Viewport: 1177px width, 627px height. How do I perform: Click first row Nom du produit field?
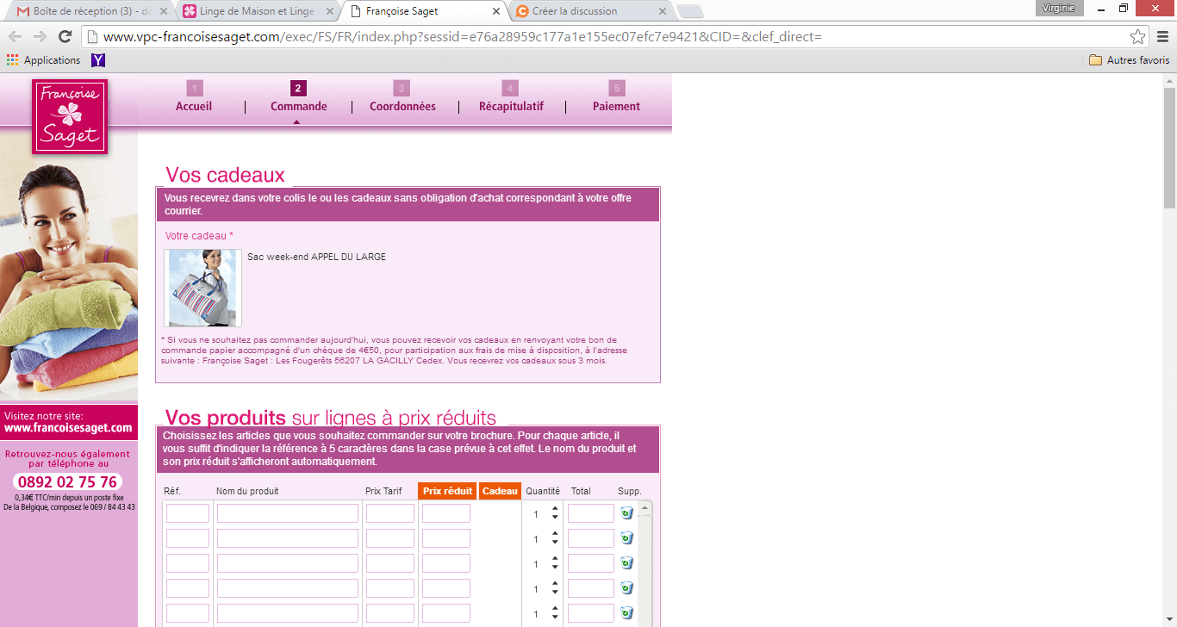(x=288, y=513)
